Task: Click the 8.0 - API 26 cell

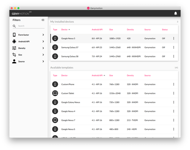Action: (97, 38)
